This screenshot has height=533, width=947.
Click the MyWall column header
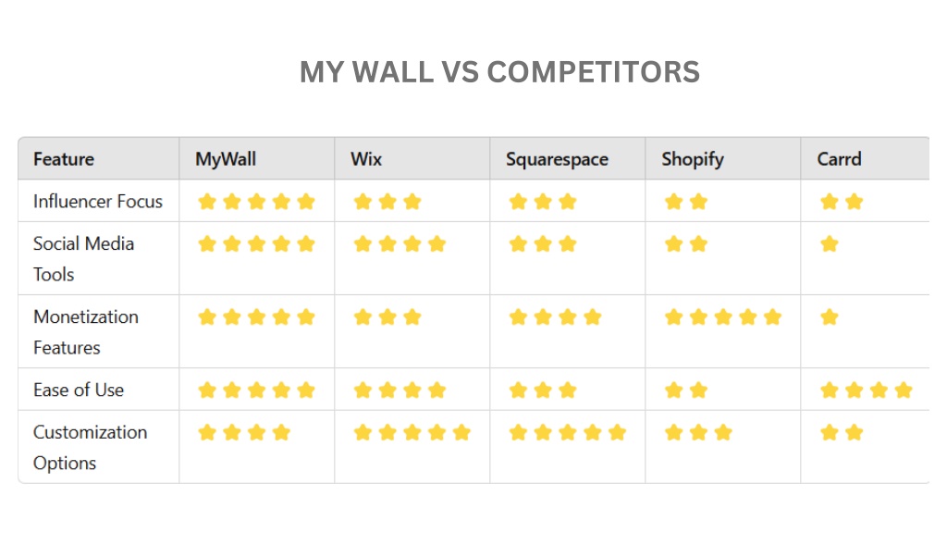(226, 159)
